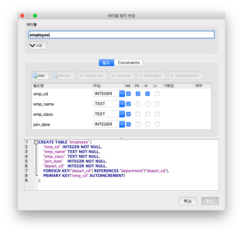Toggle U checkbox for emp_cd
Viewport: 243px width, 234px height.
click(x=157, y=94)
